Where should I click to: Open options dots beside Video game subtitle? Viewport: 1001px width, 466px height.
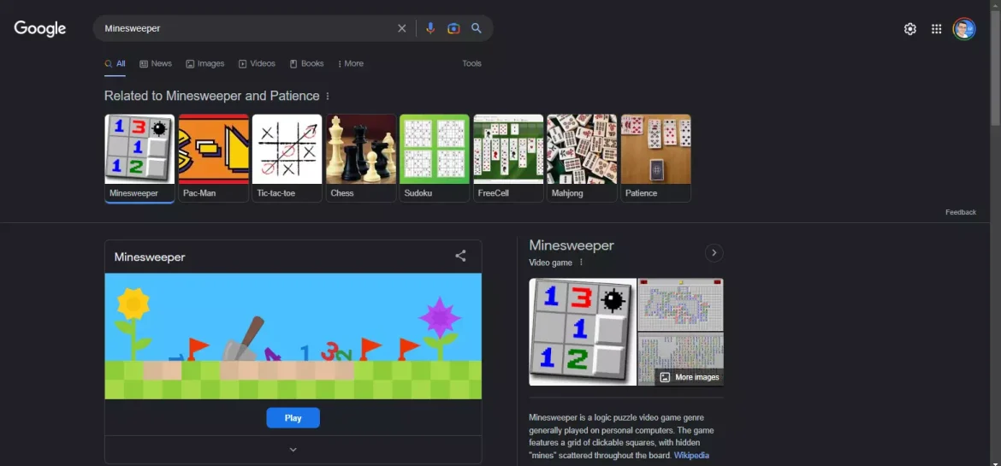581,262
